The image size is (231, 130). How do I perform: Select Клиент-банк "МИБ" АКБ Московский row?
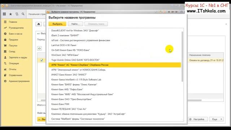coord(115,94)
